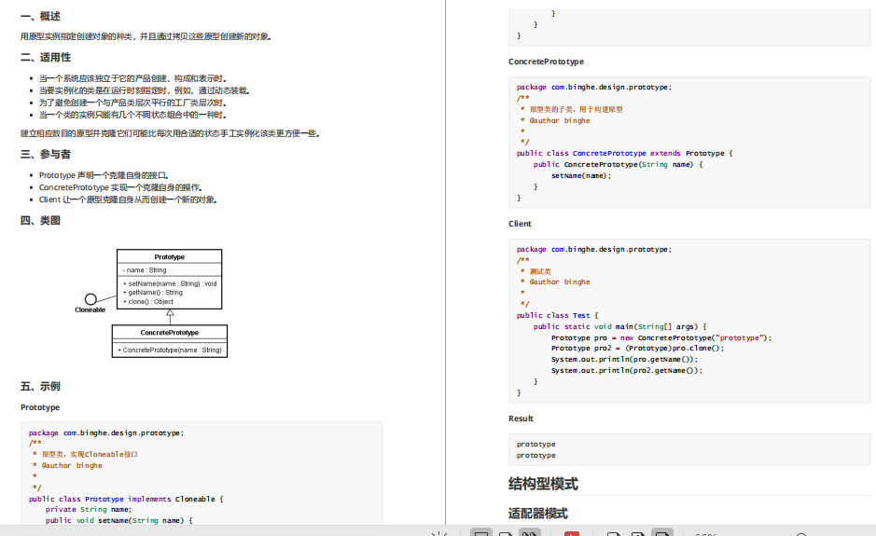The image size is (876, 536).
Task: Select bullet 为了避免创建一个与产品类层次平行的工厂类层次时
Action: 132,103
